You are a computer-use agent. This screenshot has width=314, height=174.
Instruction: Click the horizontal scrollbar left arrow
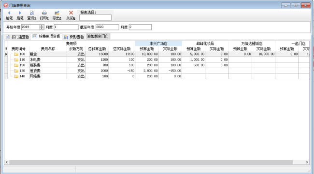coord(7,162)
